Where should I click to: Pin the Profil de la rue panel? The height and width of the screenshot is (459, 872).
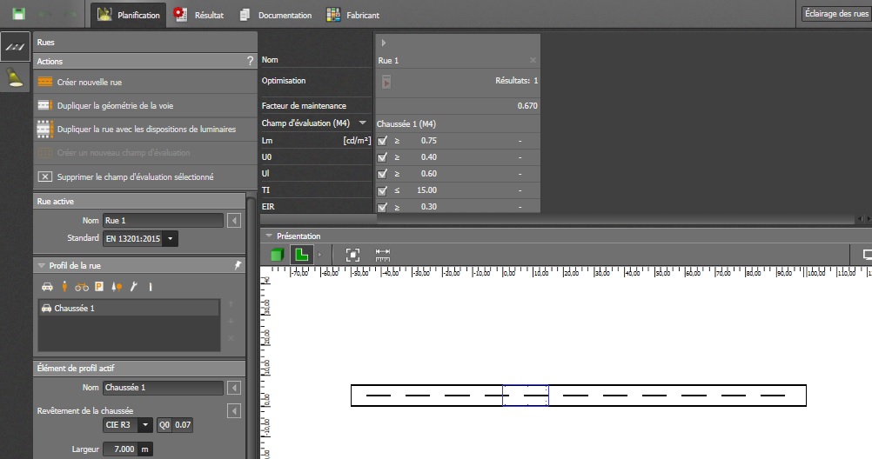point(238,266)
